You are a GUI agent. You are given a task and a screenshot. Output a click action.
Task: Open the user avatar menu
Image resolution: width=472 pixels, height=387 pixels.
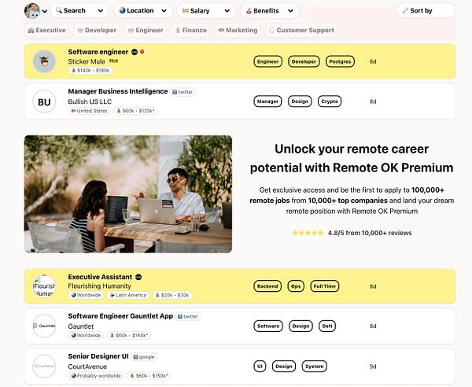(32, 11)
